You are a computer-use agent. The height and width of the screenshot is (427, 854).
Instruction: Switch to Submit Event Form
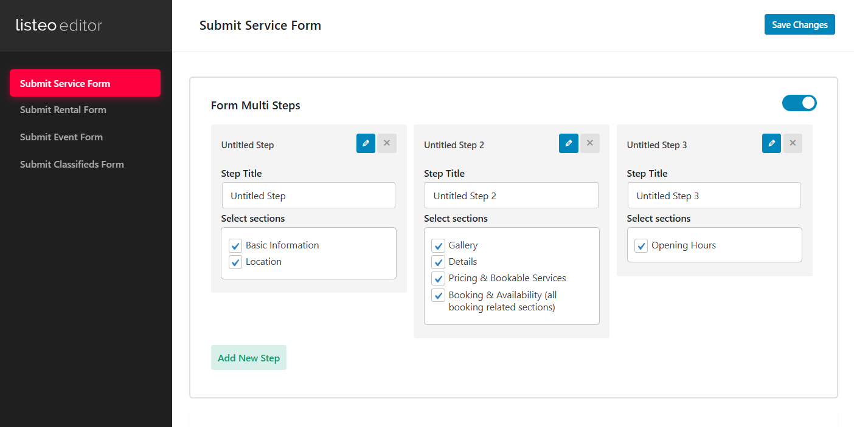pyautogui.click(x=61, y=137)
